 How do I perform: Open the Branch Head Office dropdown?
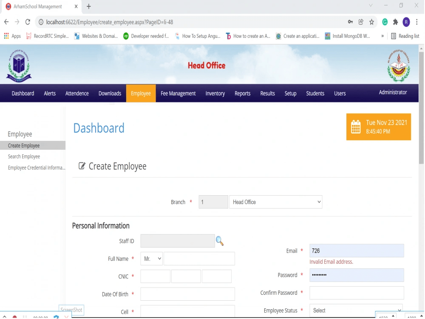276,202
